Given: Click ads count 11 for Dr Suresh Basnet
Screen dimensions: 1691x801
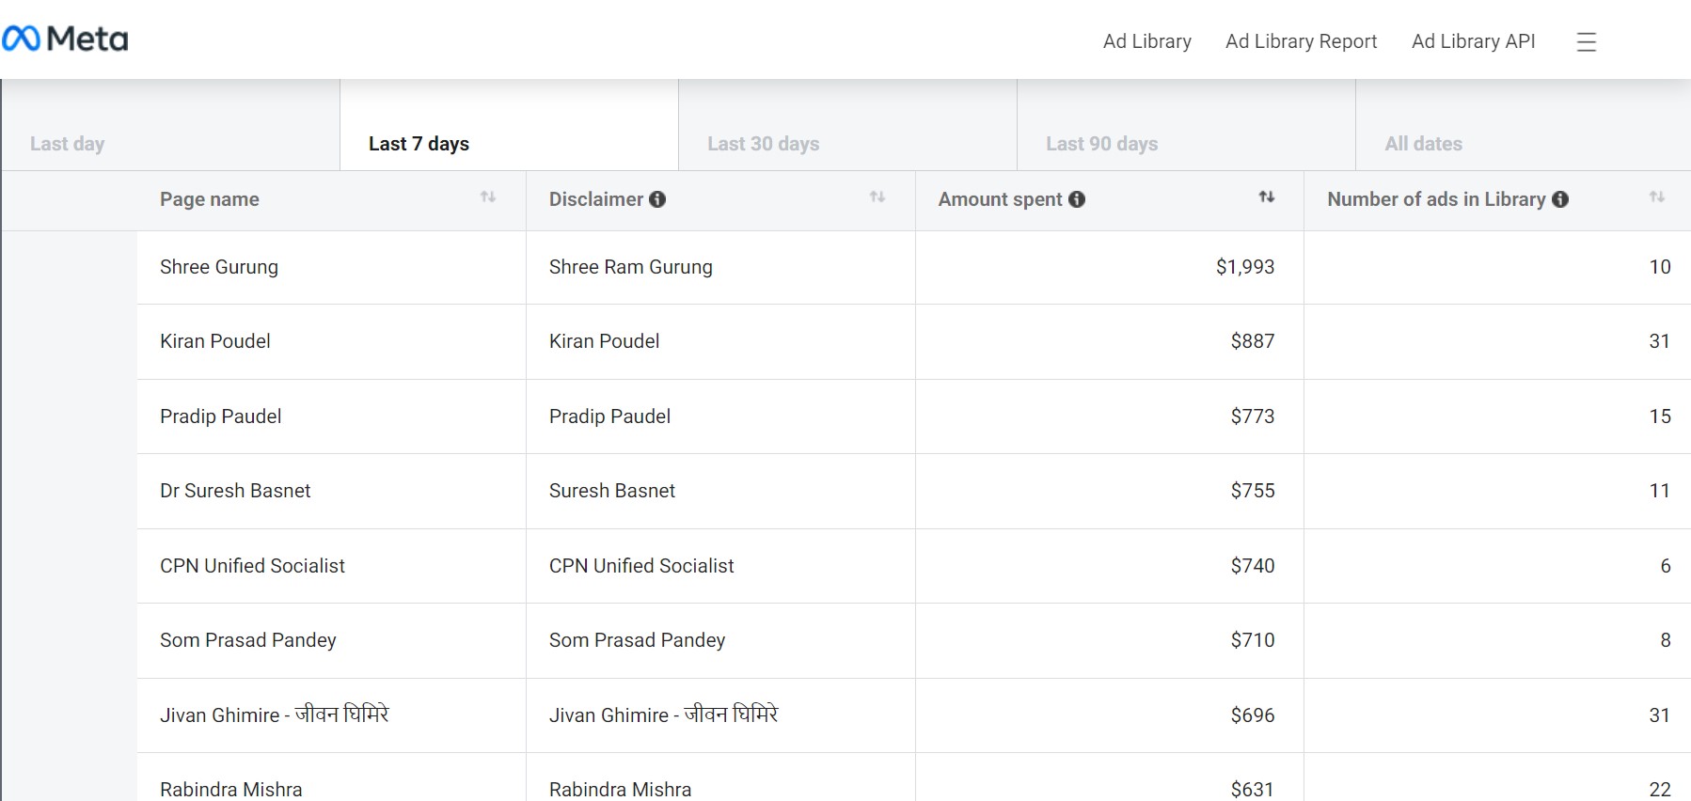Looking at the screenshot, I should point(1660,491).
